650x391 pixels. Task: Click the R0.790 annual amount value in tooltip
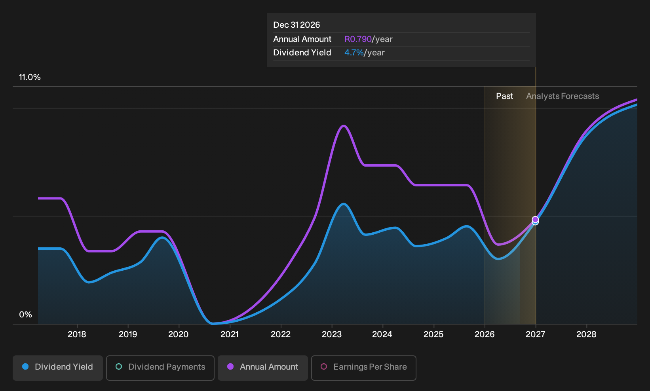(x=358, y=39)
